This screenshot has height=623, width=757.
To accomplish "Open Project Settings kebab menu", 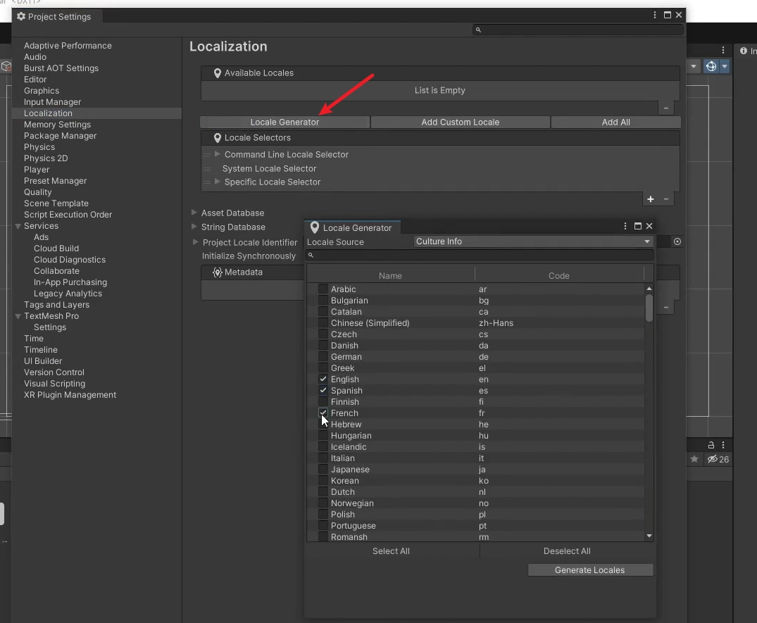I will (655, 15).
